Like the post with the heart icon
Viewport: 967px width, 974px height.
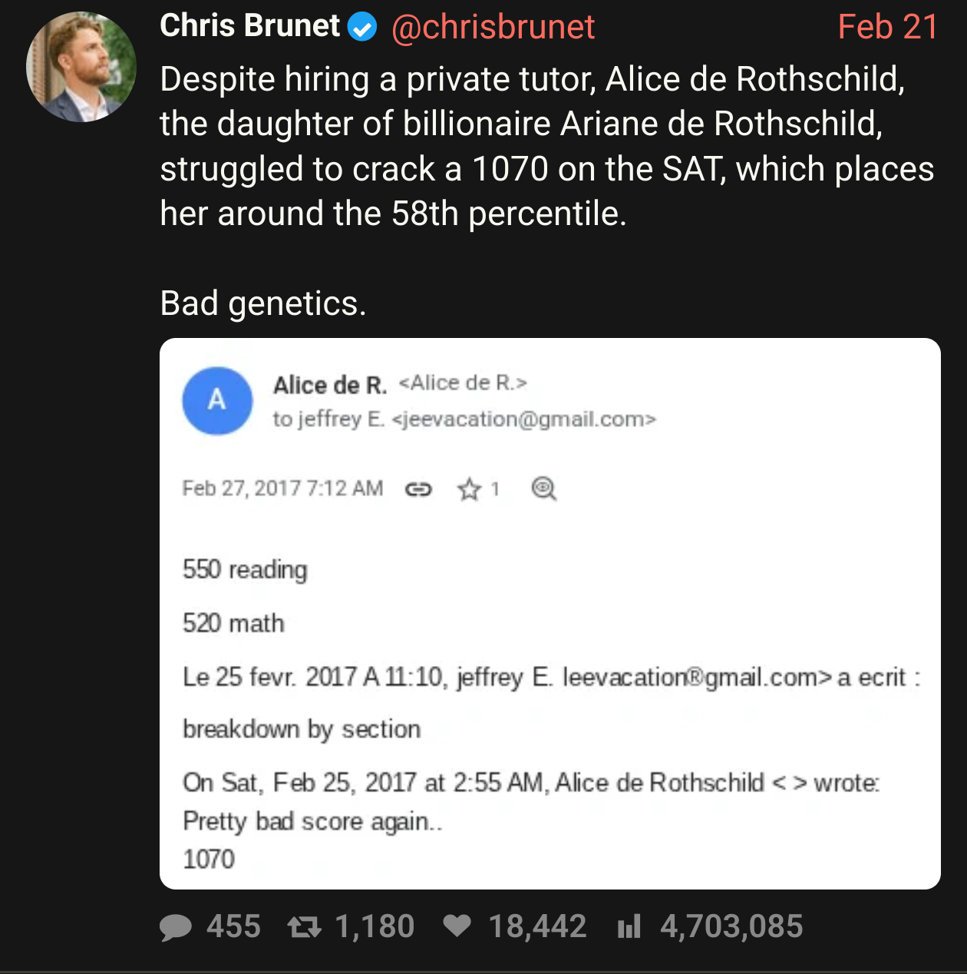pos(457,926)
